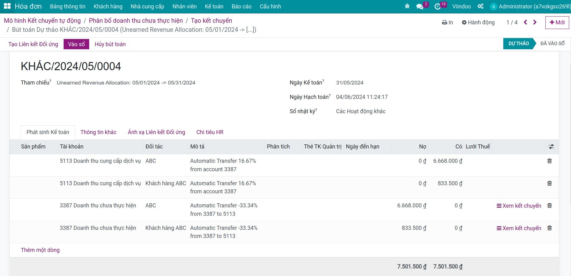571x276 pixels.
Task: Go to previous record arrow
Action: [525, 22]
